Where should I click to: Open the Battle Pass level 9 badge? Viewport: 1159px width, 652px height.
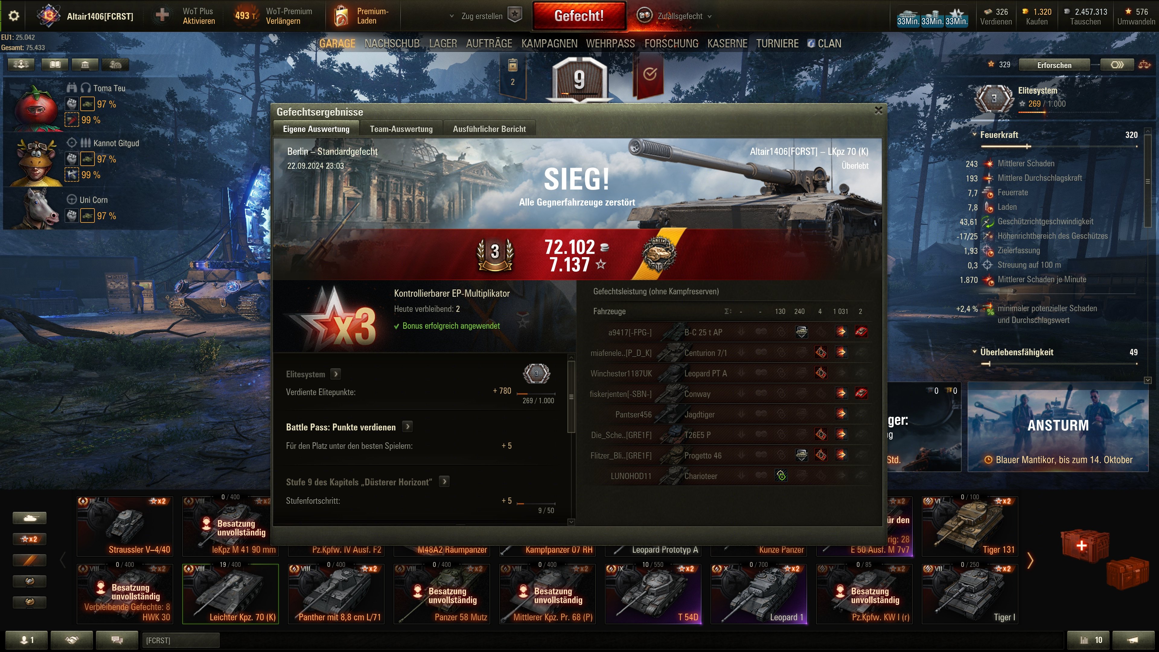point(579,79)
